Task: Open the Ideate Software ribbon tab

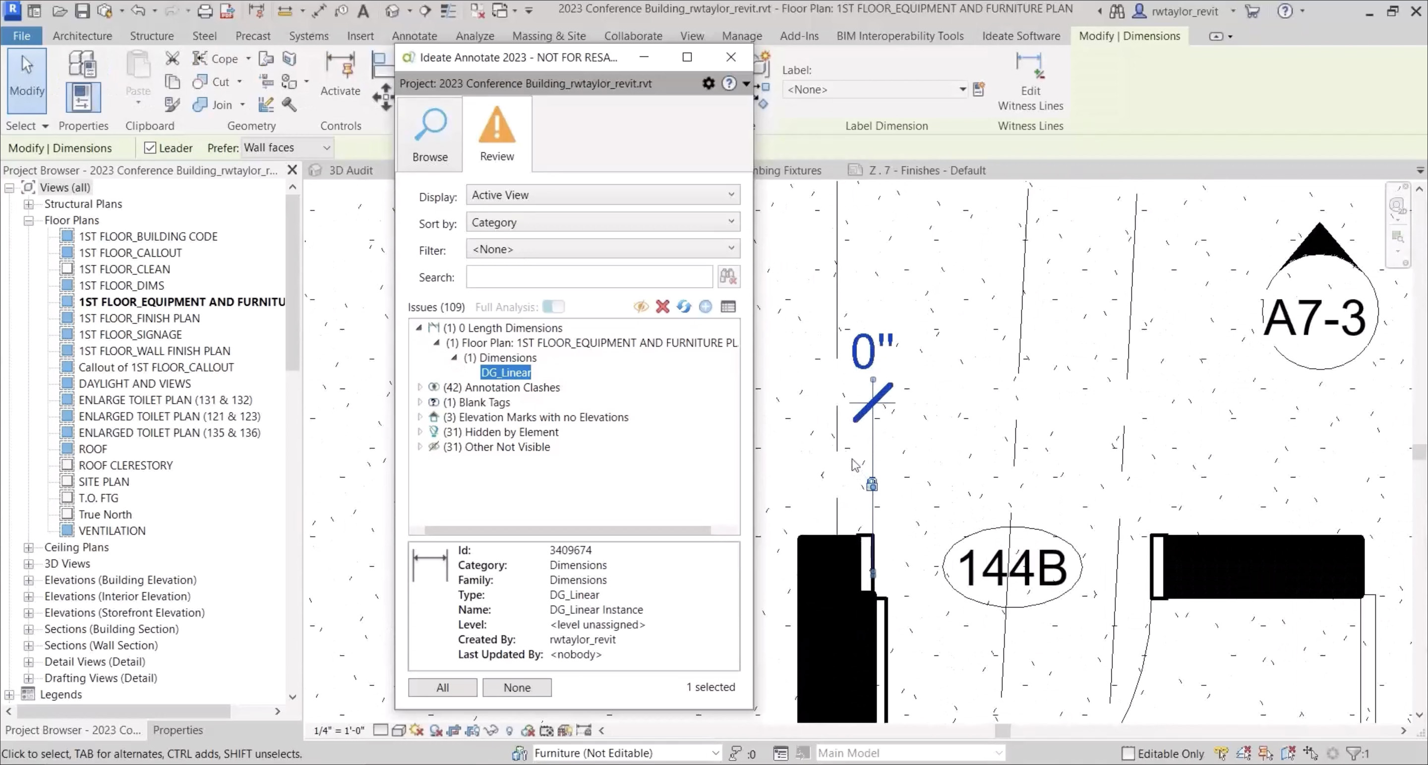Action: 1020,36
